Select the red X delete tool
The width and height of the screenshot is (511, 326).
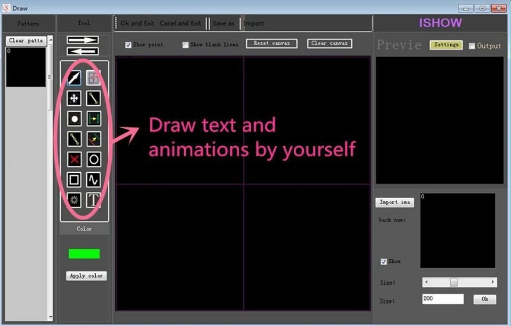tap(73, 159)
